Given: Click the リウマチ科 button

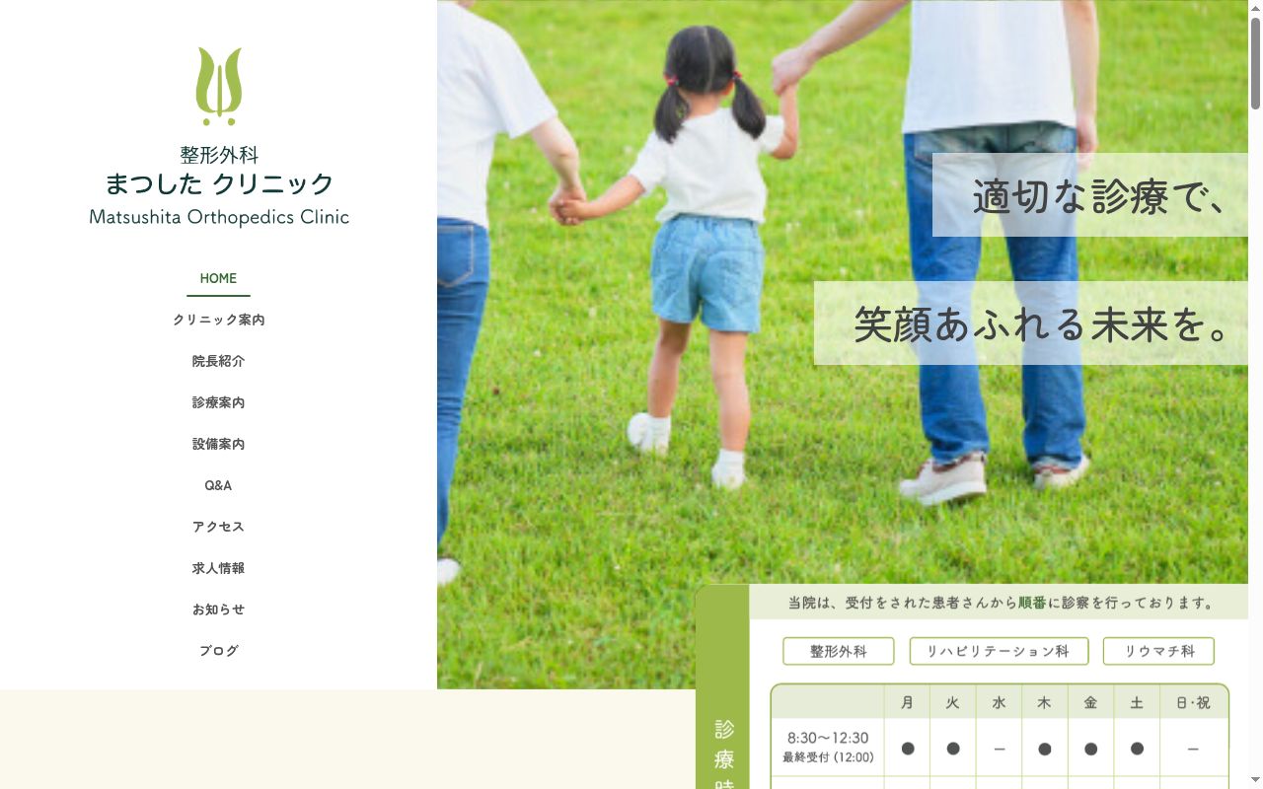Looking at the screenshot, I should [x=1158, y=651].
